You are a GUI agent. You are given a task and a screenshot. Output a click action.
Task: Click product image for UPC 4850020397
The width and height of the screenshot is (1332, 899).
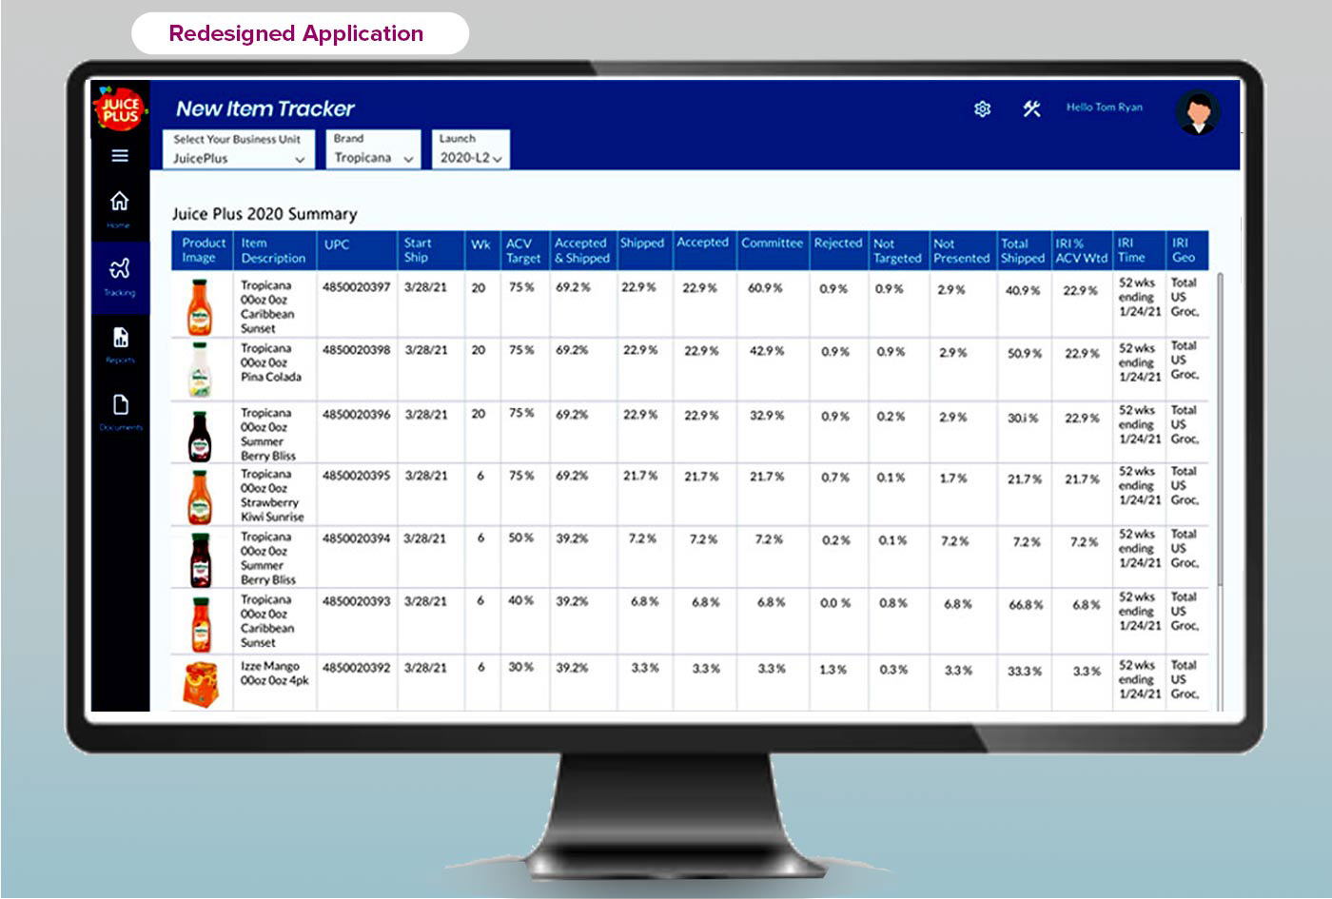pyautogui.click(x=199, y=306)
